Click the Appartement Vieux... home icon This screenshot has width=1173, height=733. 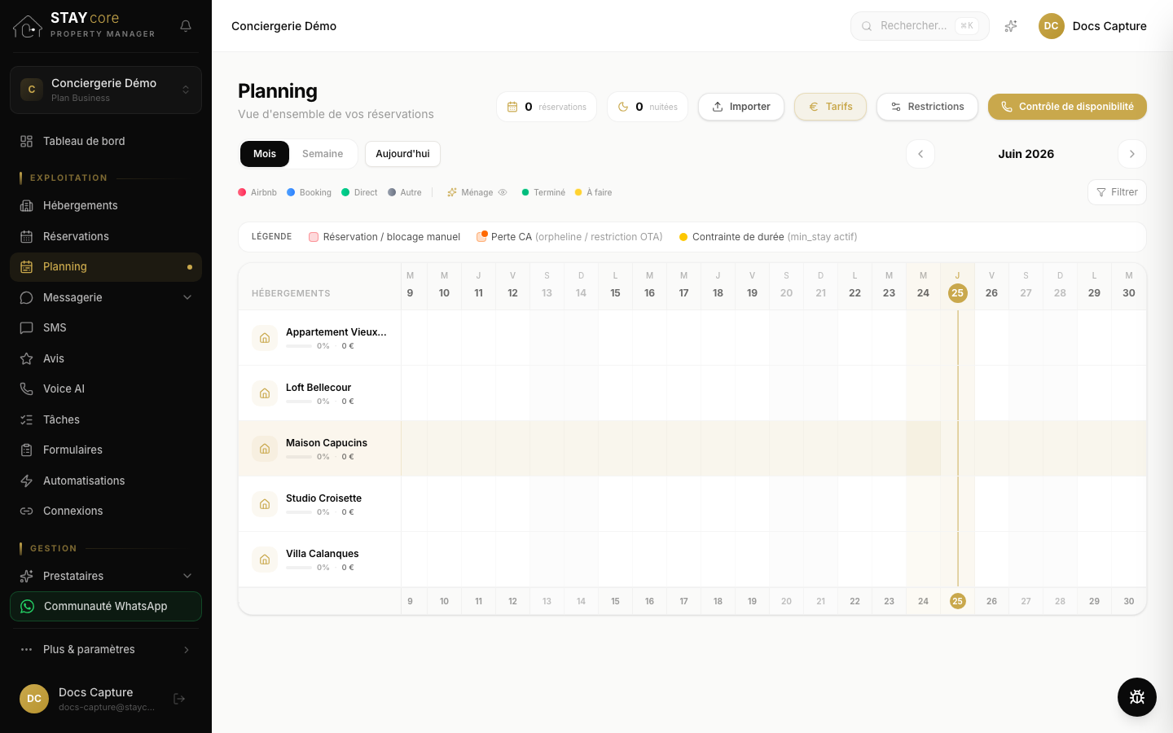coord(265,338)
